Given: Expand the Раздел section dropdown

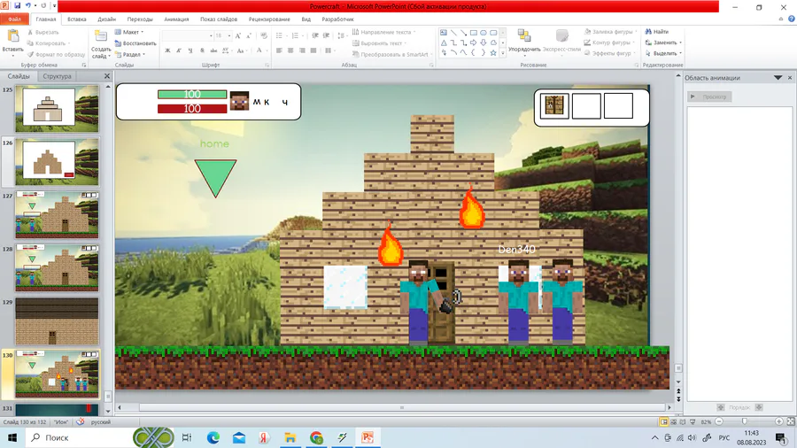Looking at the screenshot, I should (x=143, y=54).
